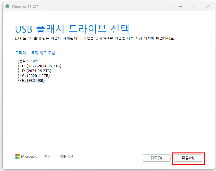Close the Windows 11 설치 window
216x171 pixels.
click(208, 6)
